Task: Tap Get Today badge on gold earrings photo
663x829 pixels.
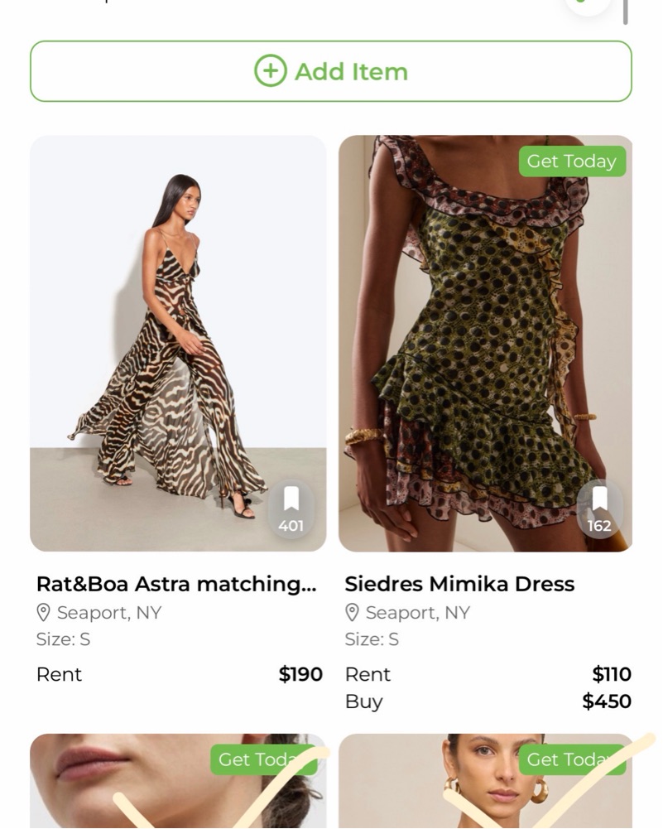Action: click(x=571, y=759)
